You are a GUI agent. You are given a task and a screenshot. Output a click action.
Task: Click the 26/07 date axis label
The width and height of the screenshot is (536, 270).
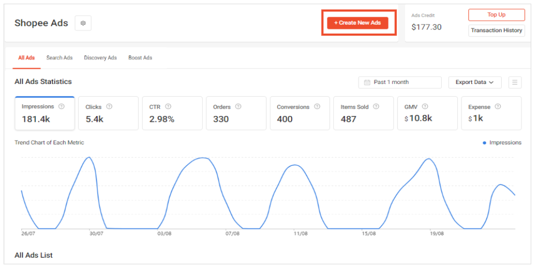[x=28, y=234]
